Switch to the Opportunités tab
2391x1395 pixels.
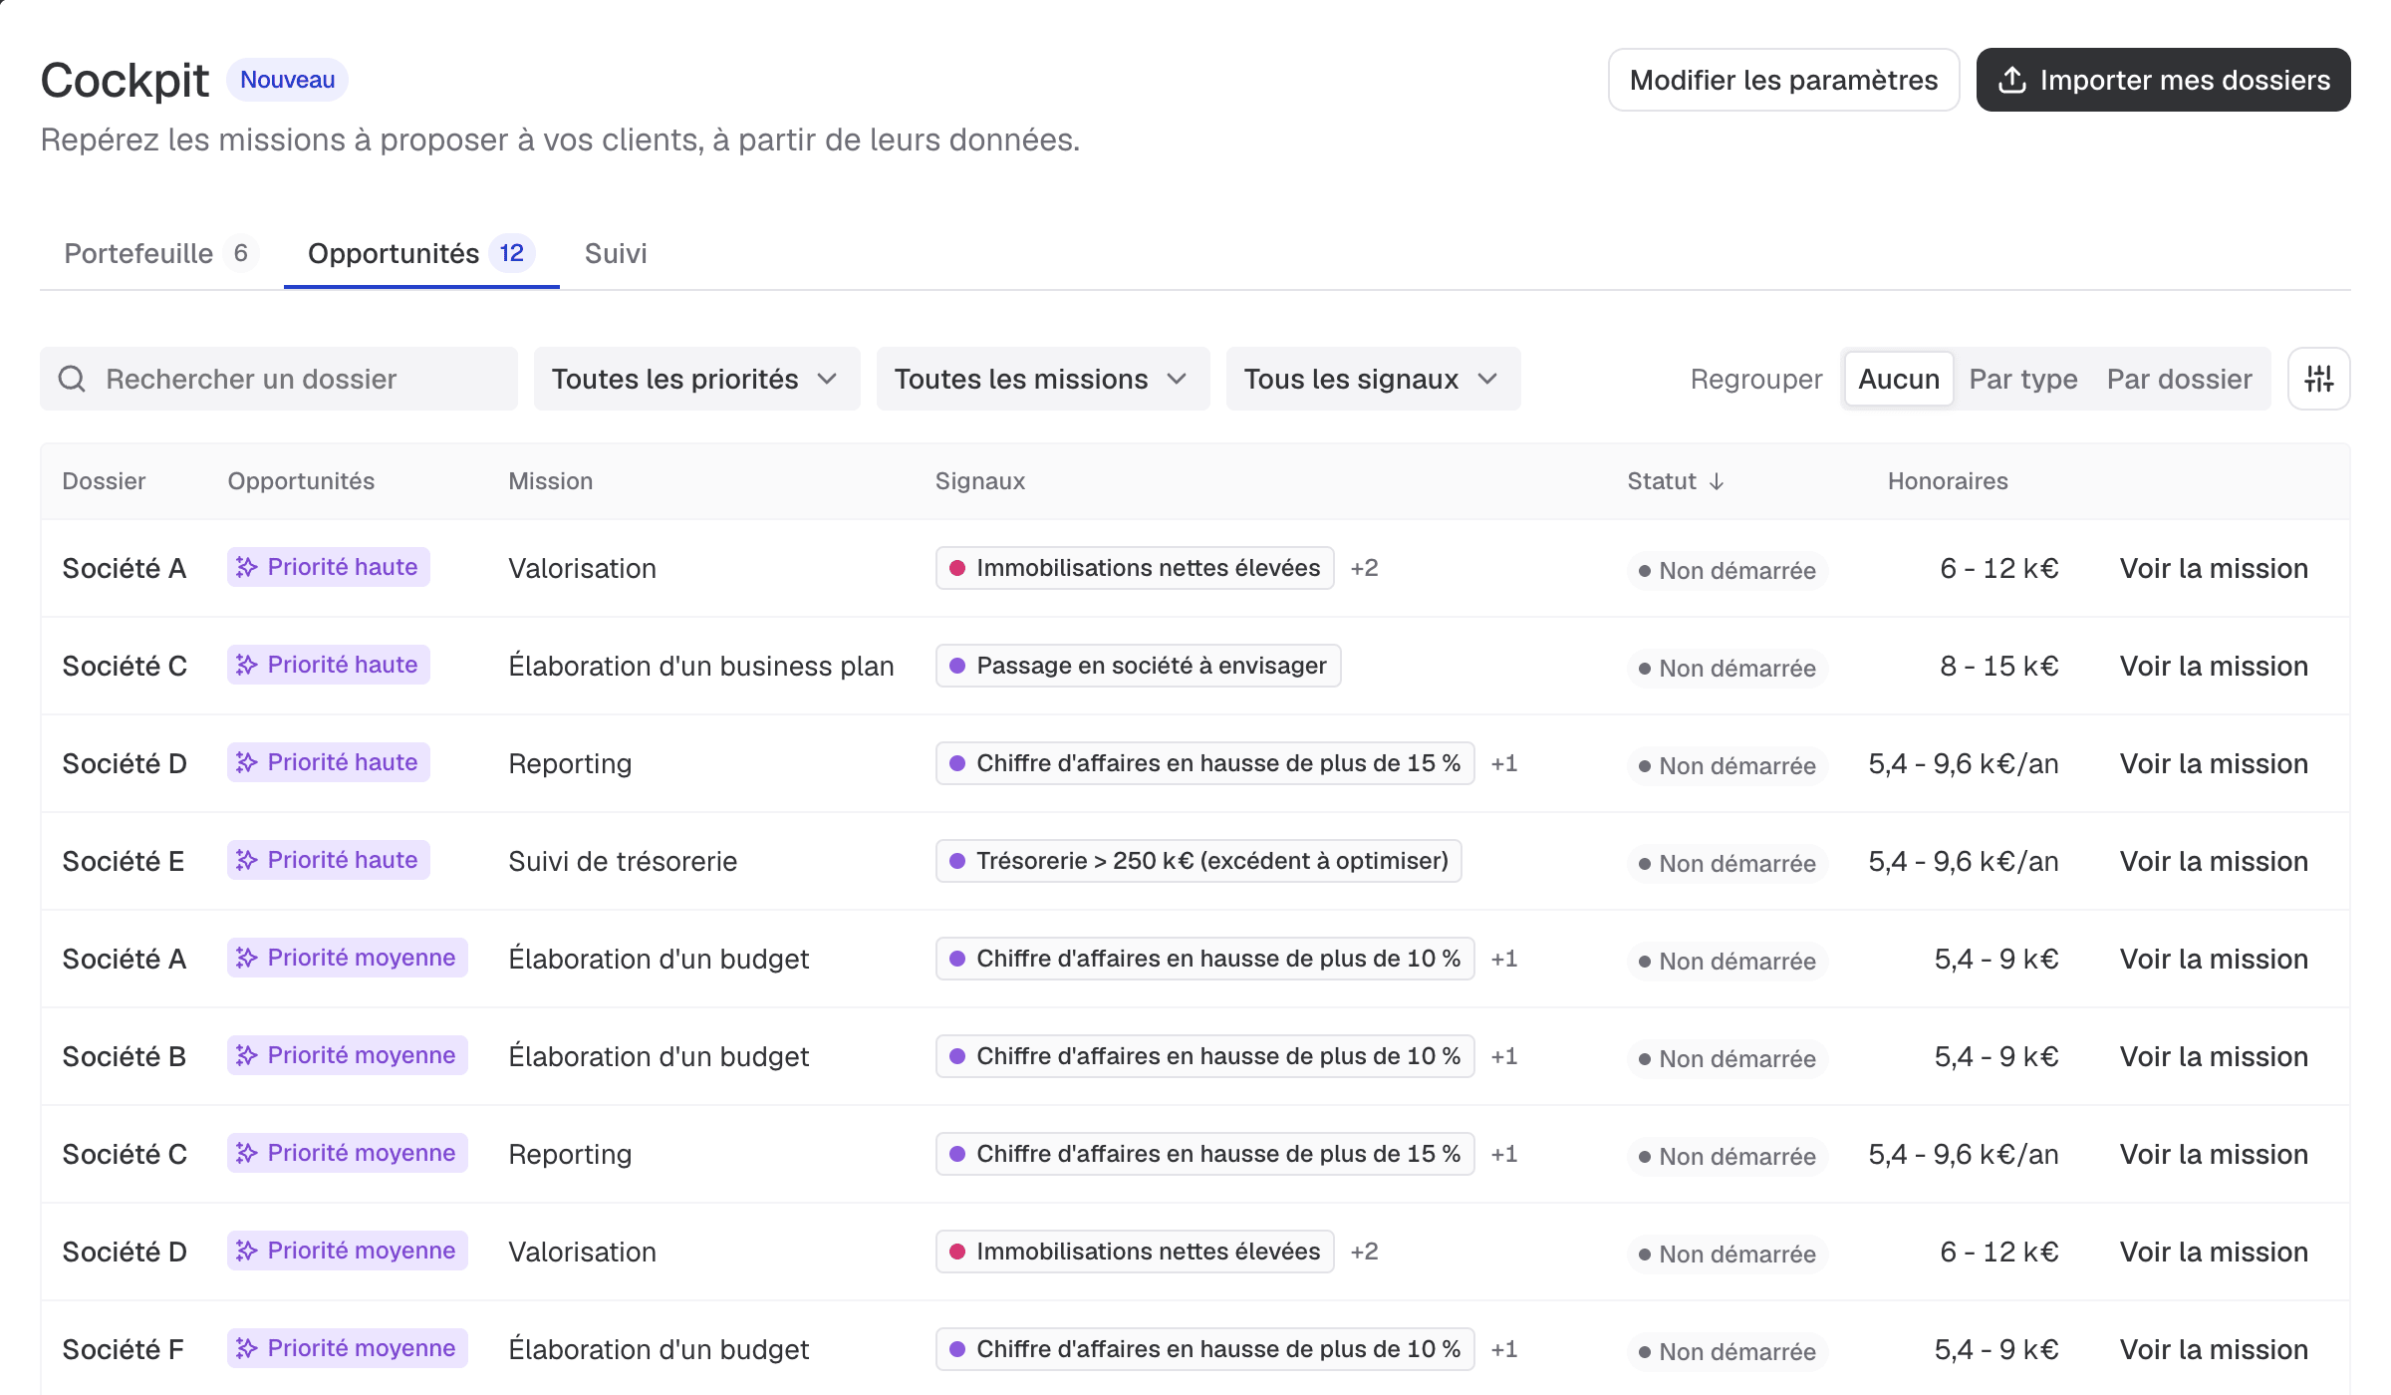click(x=421, y=253)
